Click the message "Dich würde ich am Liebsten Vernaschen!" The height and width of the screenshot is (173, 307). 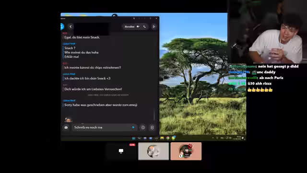93,89
